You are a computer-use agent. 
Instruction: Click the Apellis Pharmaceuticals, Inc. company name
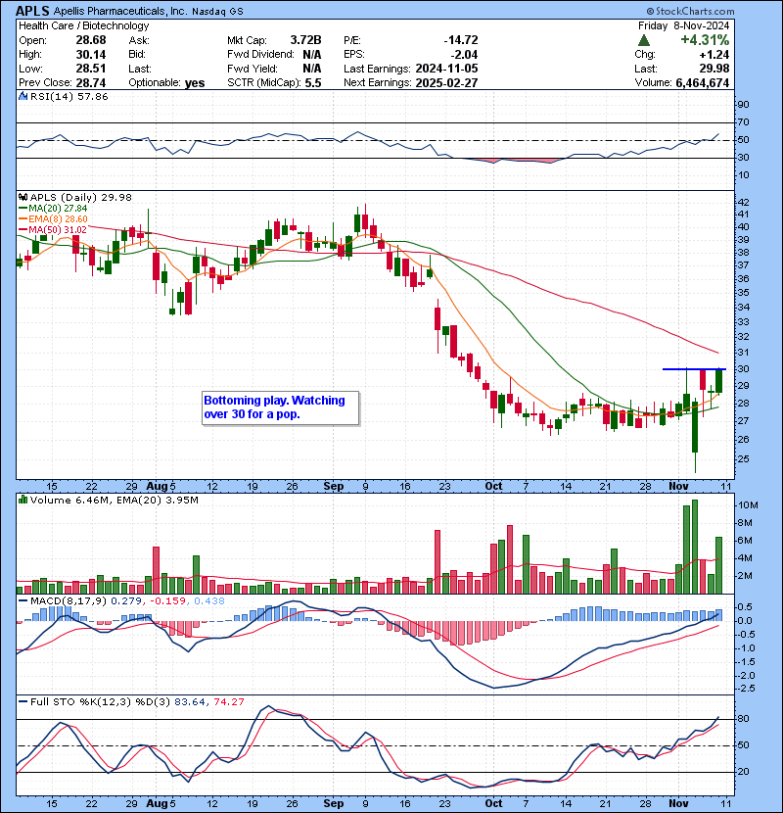tap(120, 11)
